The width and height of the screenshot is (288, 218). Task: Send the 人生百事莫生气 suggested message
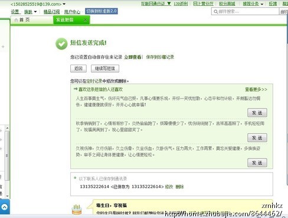coord(257,113)
